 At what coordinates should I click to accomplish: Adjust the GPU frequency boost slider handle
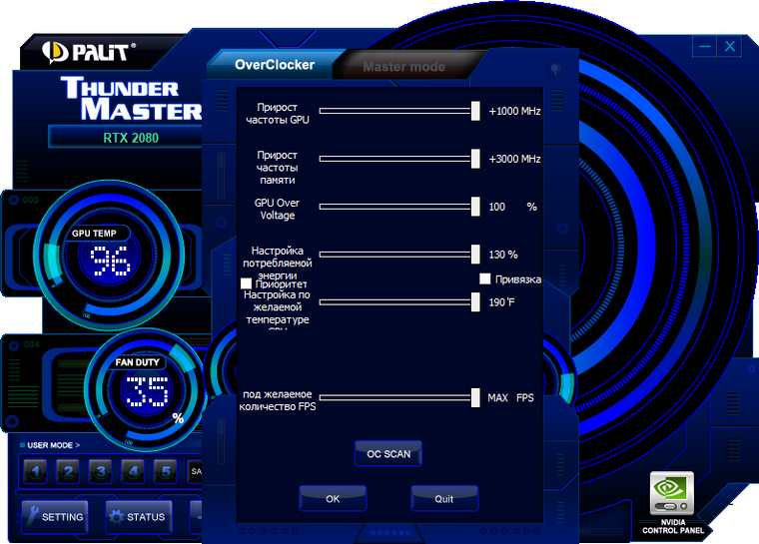(475, 111)
